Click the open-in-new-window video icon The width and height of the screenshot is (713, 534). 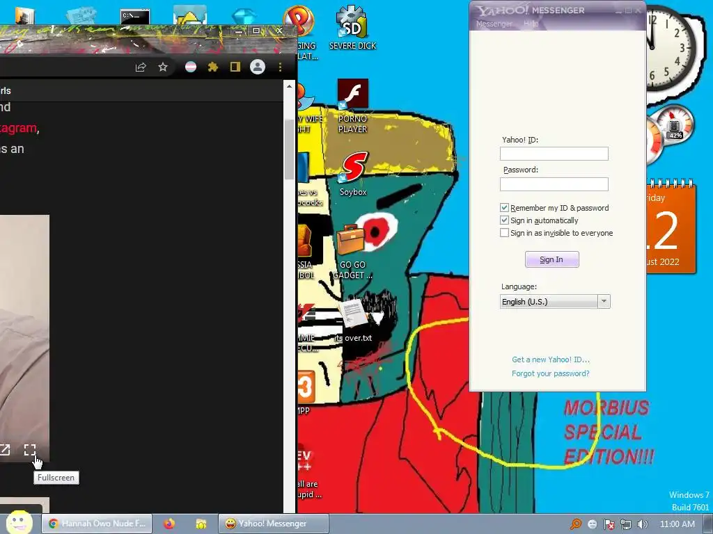click(x=5, y=450)
